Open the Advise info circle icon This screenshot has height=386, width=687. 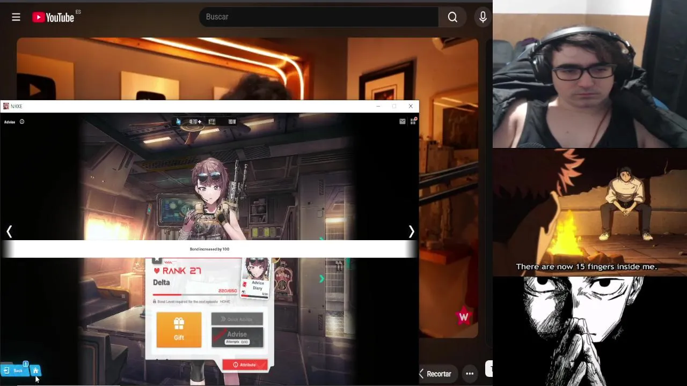pyautogui.click(x=22, y=122)
